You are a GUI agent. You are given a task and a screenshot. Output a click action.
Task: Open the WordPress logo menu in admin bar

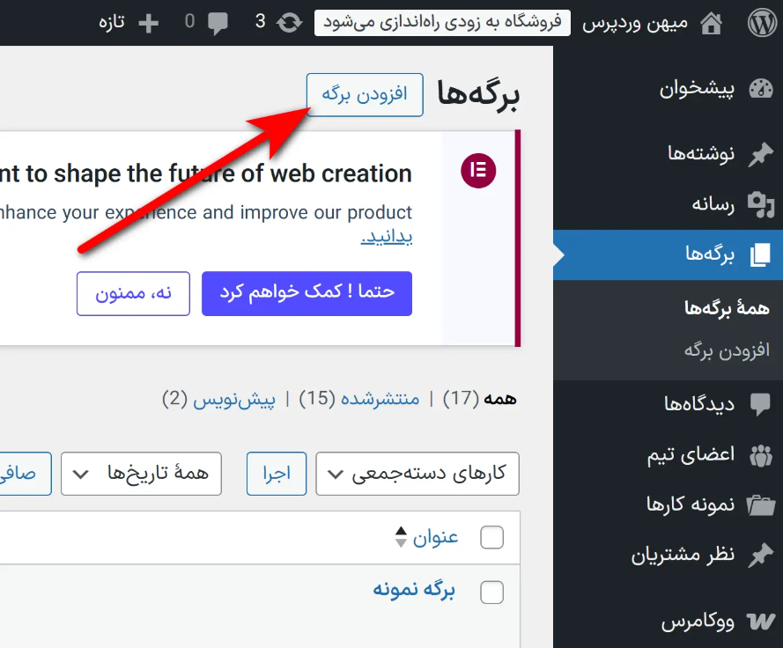(x=760, y=21)
